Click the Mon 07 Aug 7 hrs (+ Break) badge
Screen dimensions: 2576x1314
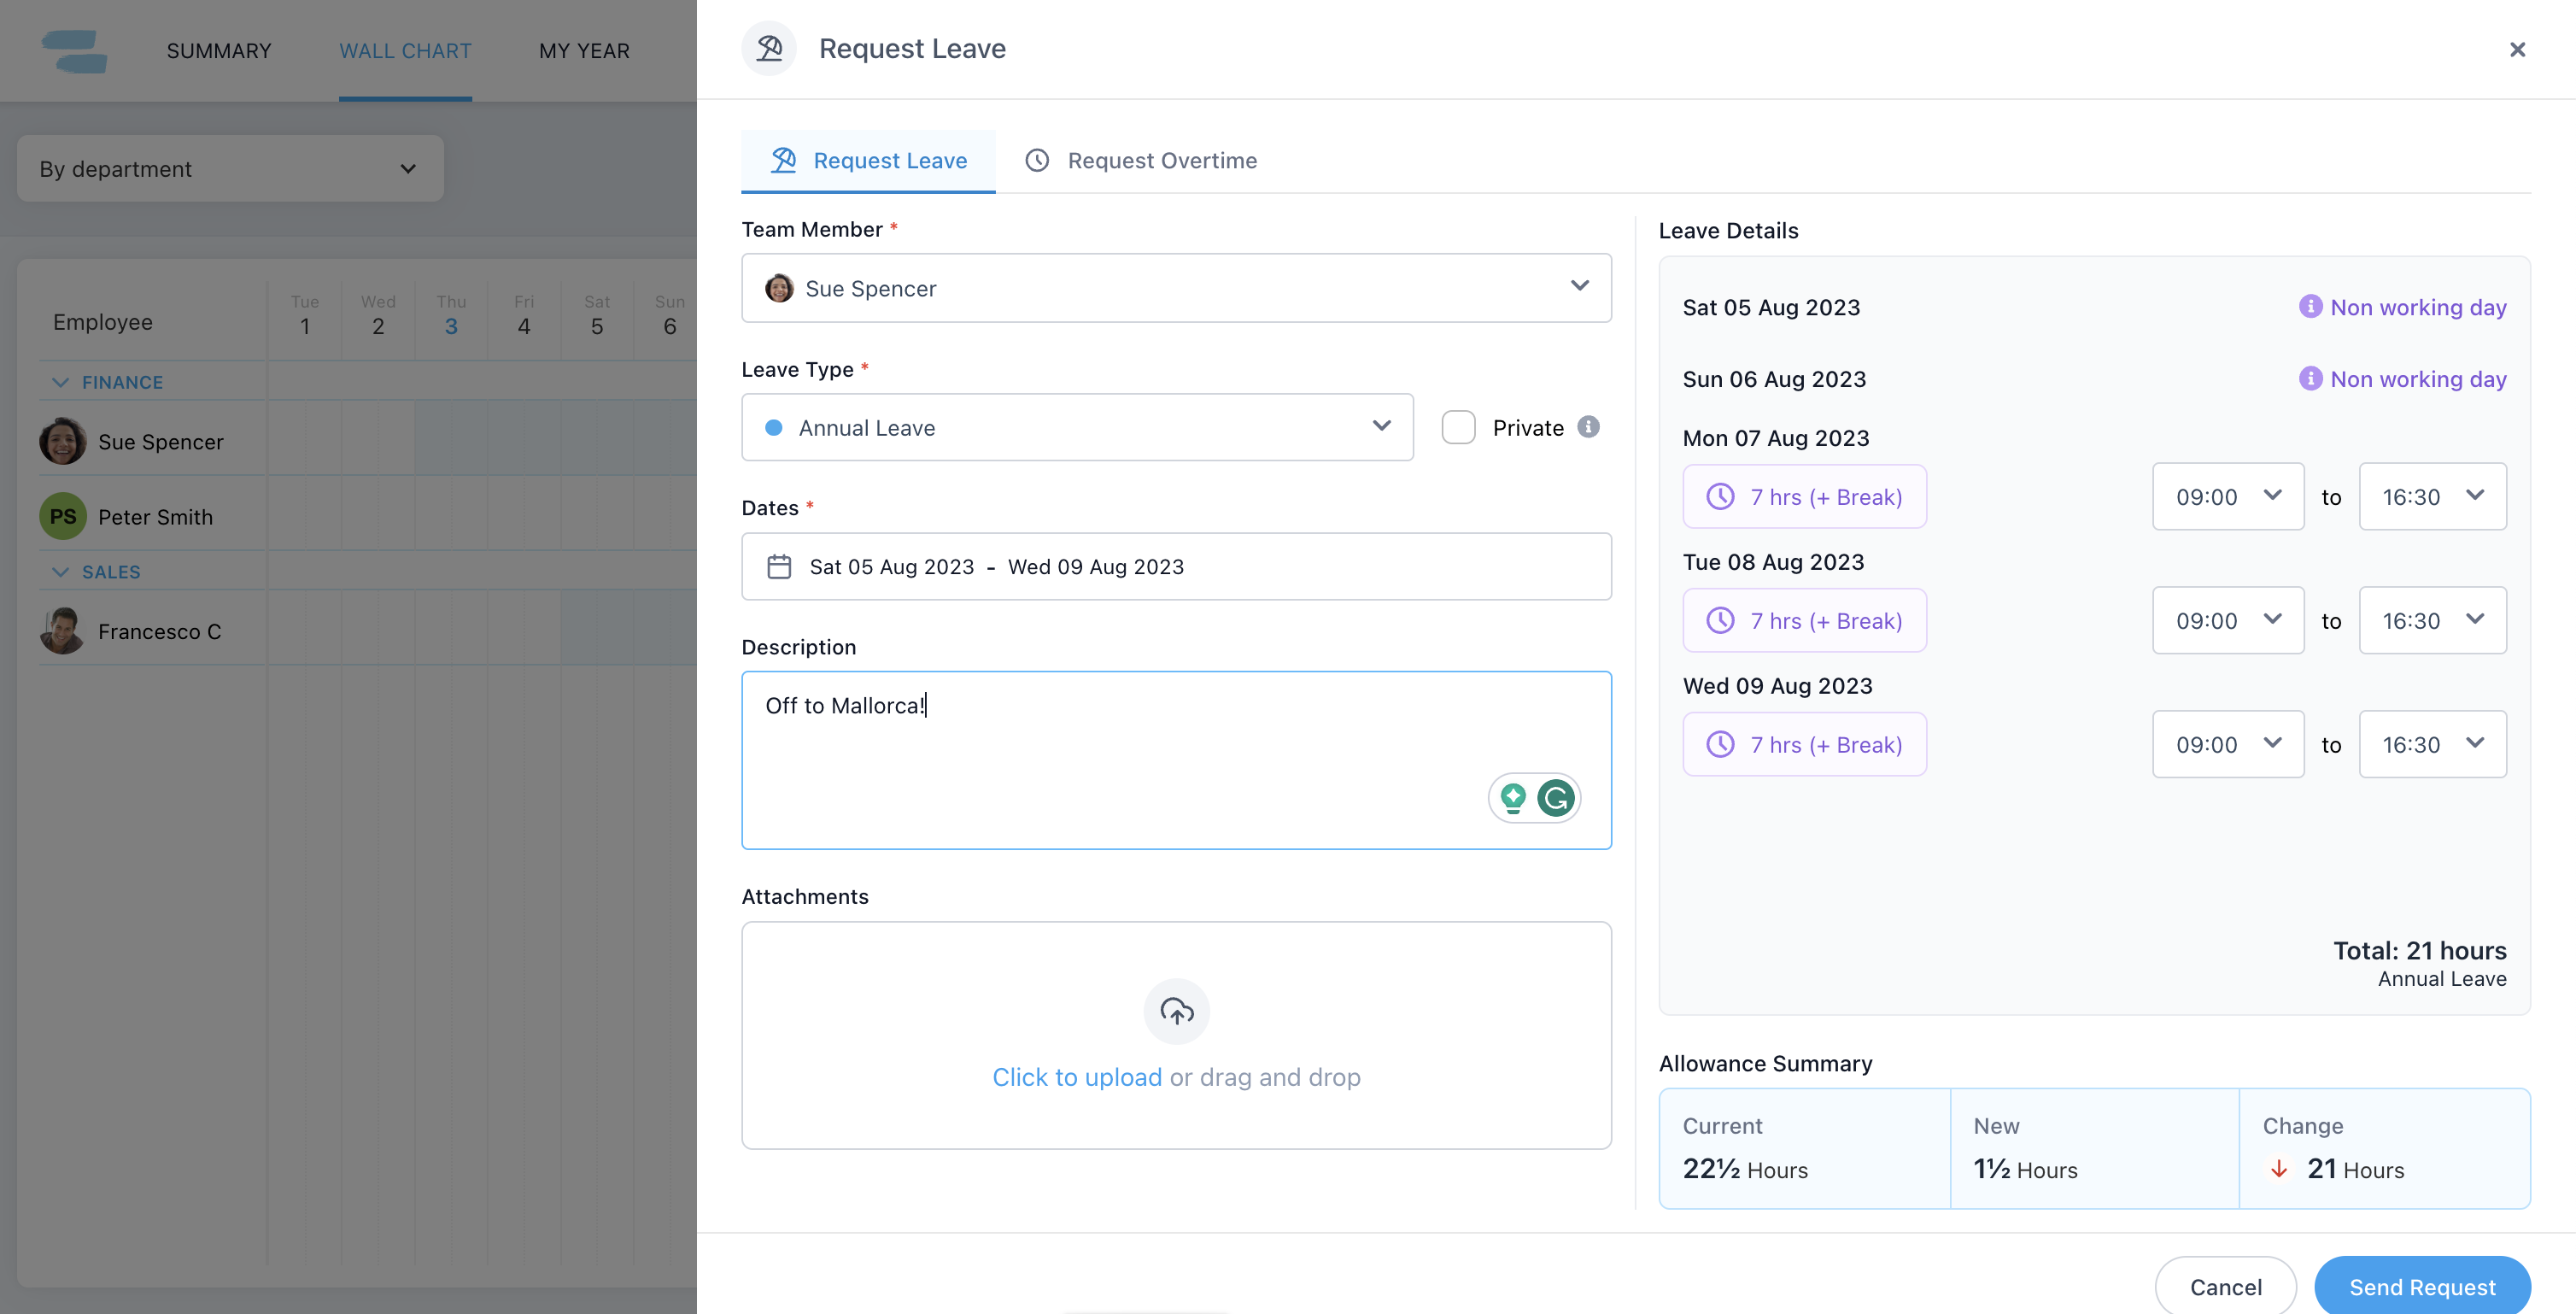point(1804,496)
